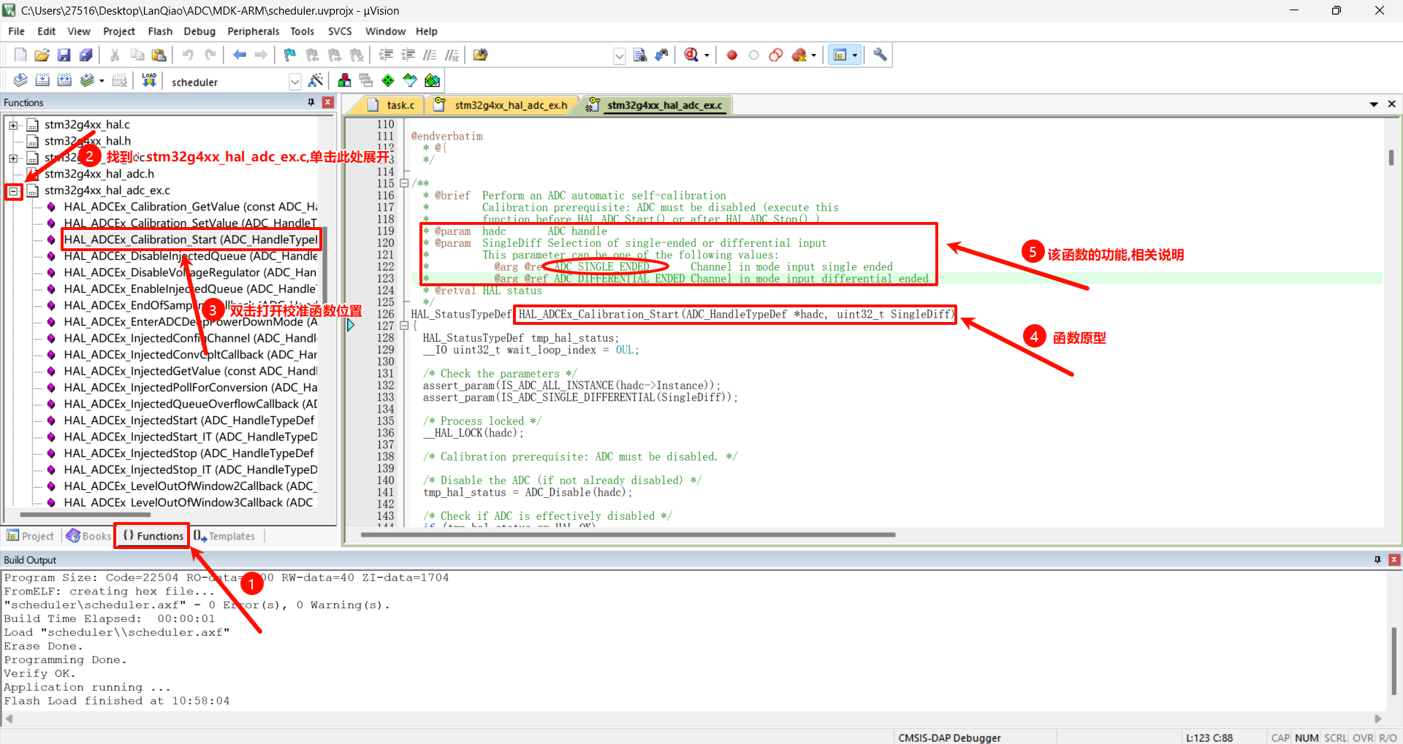Select HAL_ADCEx_InjectedStart_IT in the function list
The image size is (1403, 744).
pos(191,437)
